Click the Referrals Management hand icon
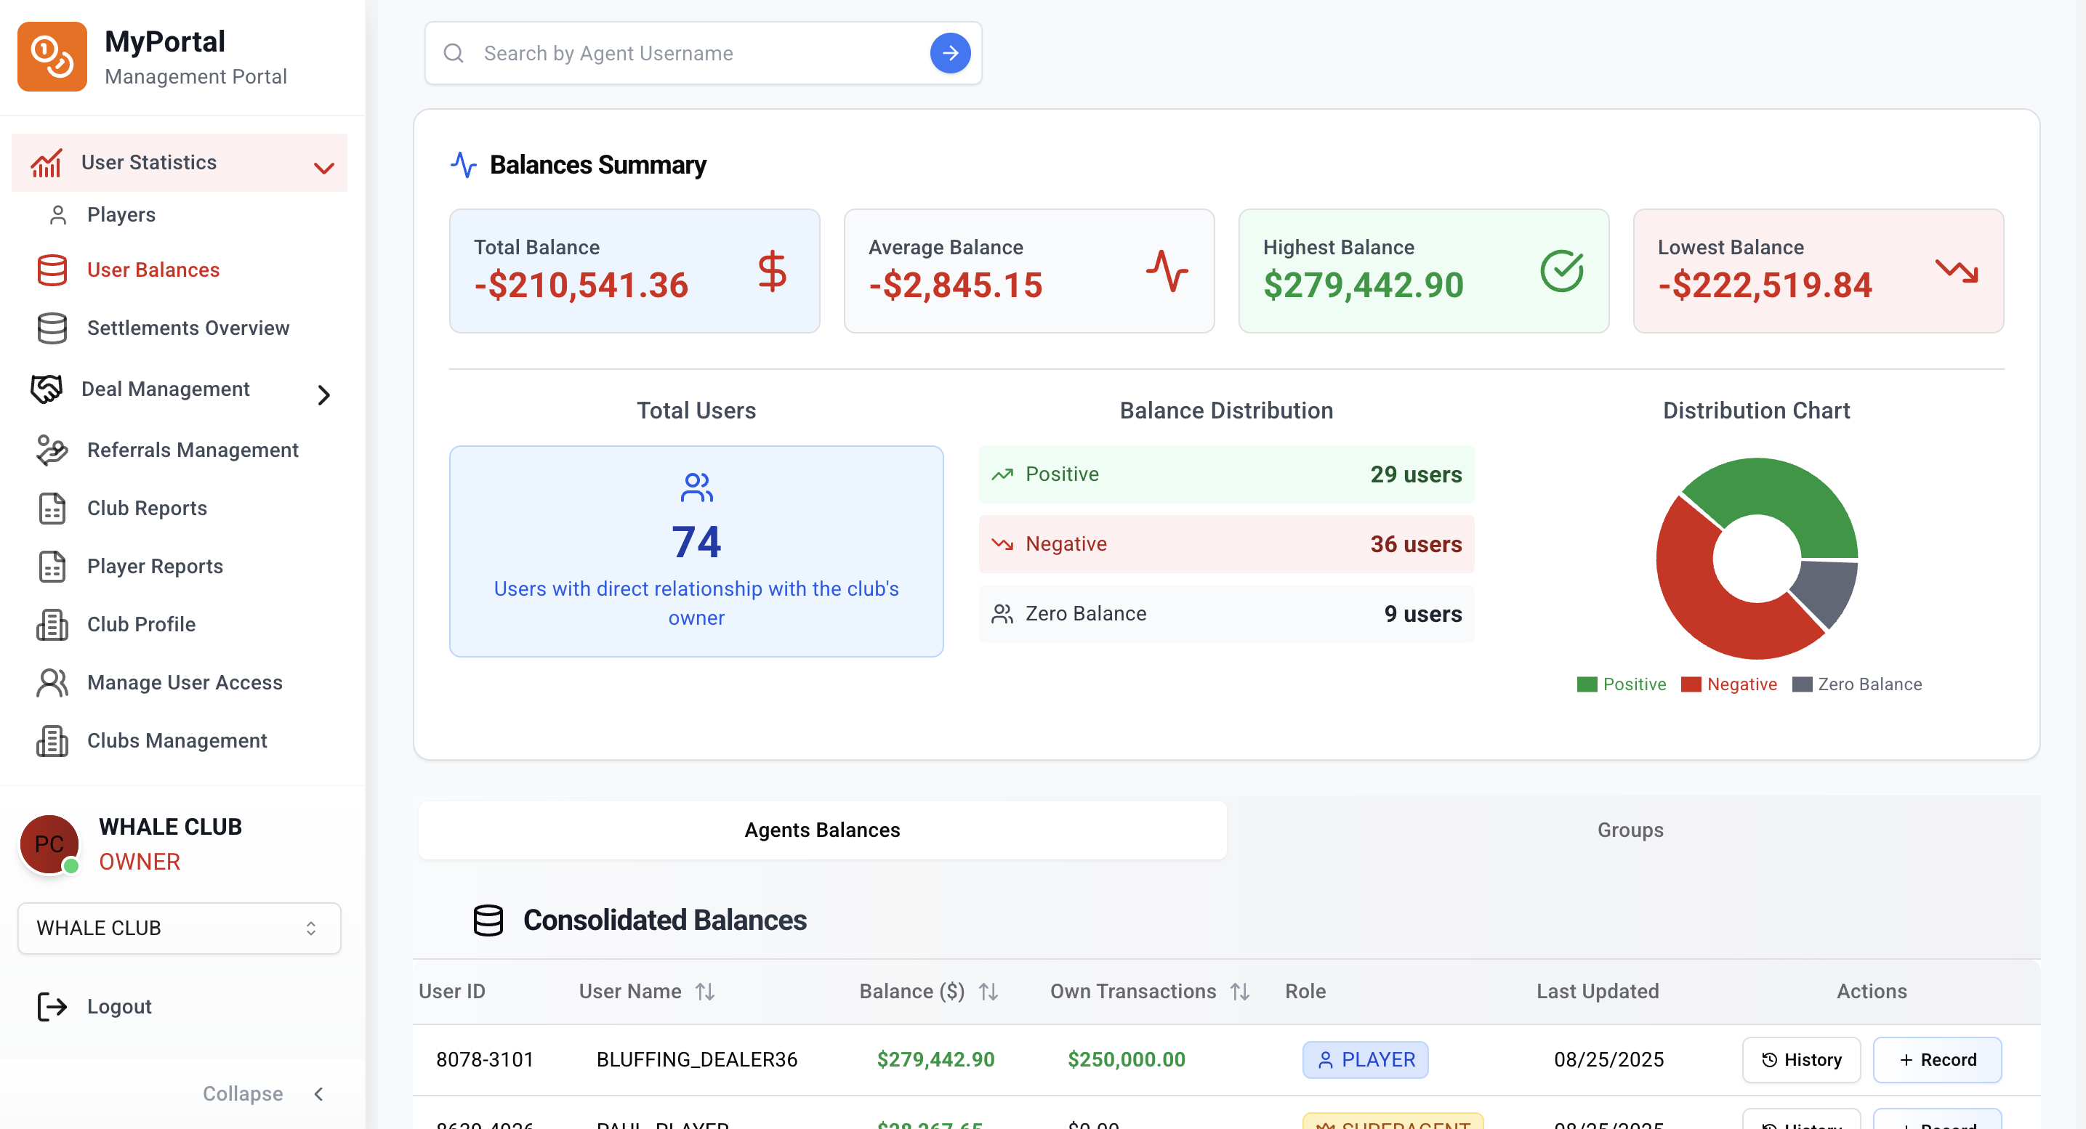Screen dimensions: 2086x1129 [52, 450]
